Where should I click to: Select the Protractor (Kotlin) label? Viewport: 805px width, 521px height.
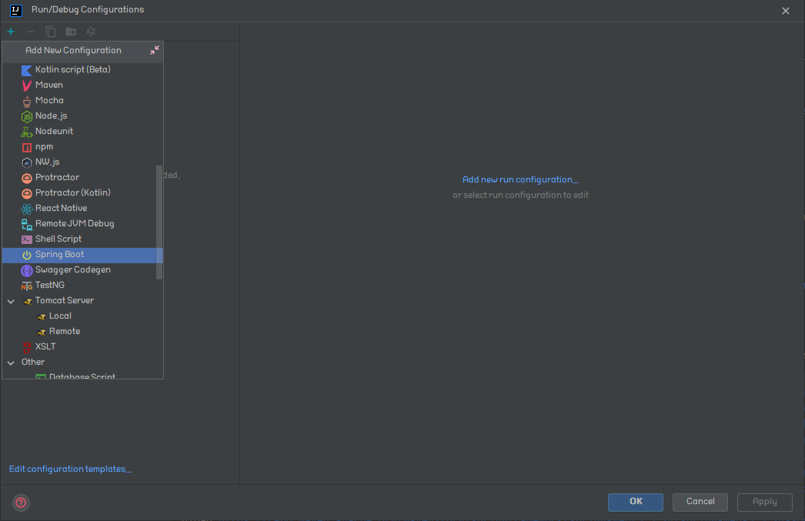tap(73, 193)
